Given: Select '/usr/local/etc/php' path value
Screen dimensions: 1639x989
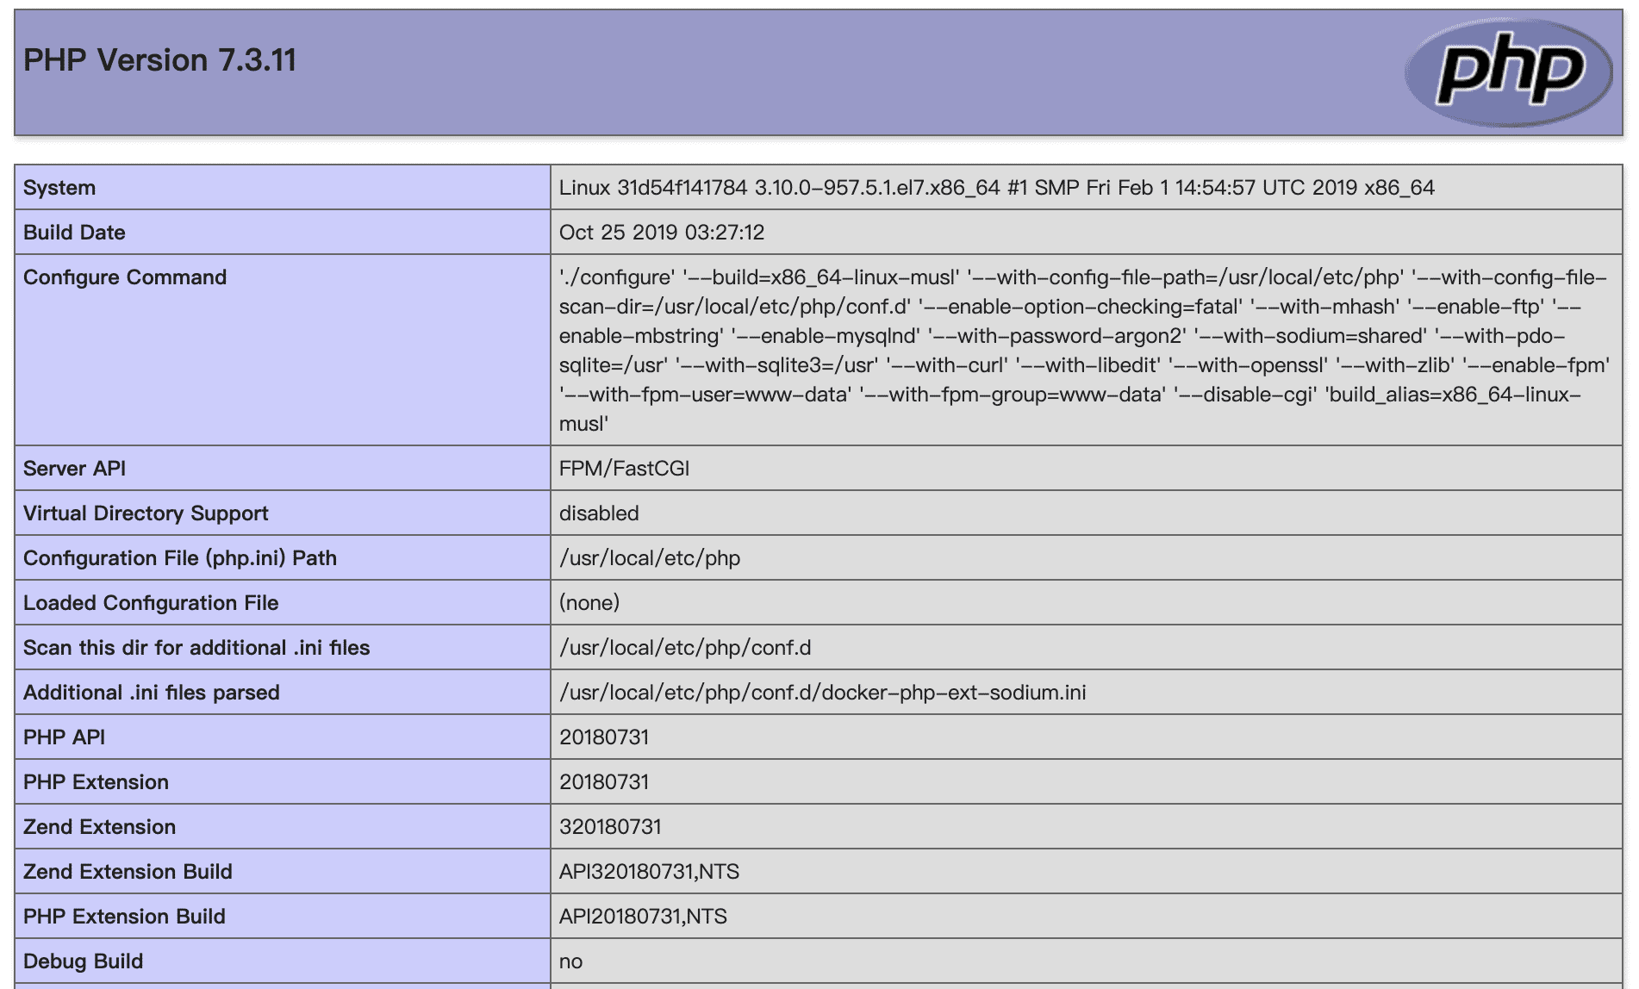Looking at the screenshot, I should pos(650,558).
